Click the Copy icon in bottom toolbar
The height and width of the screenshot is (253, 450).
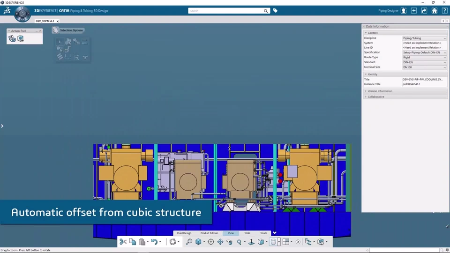point(133,242)
